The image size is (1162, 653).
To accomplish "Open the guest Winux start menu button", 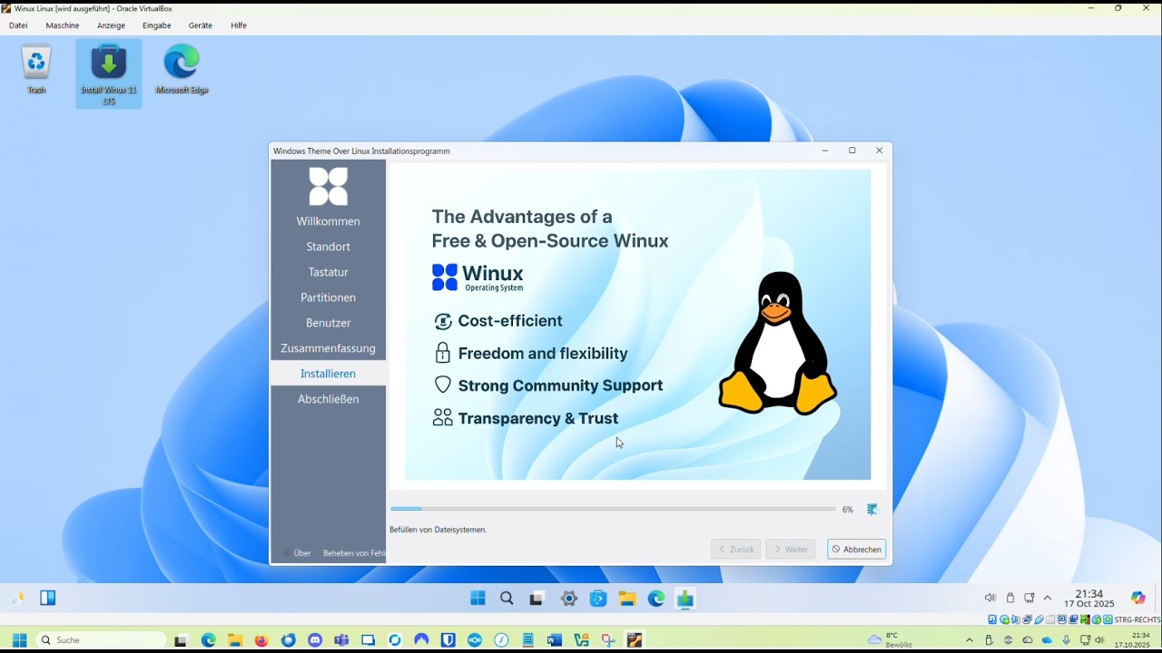I will (x=478, y=599).
